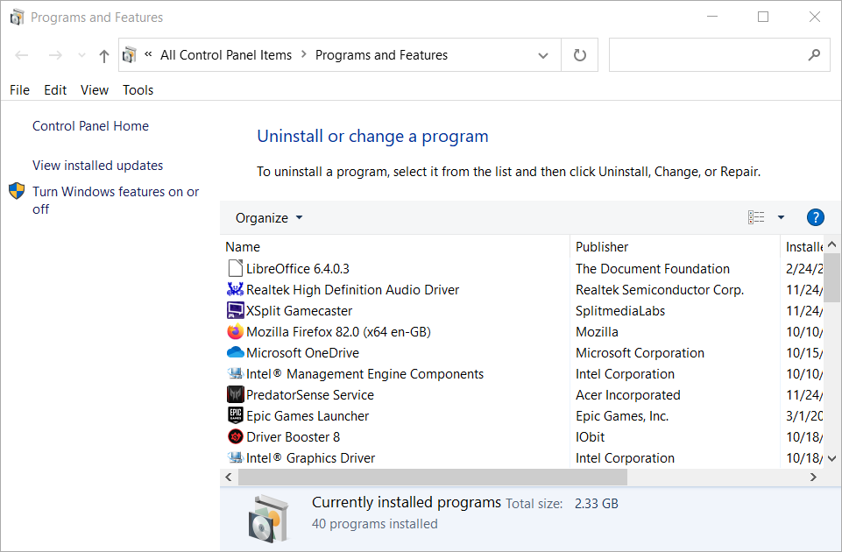Viewport: 842px width, 552px height.
Task: Click the Forward navigation arrow
Action: 55,55
